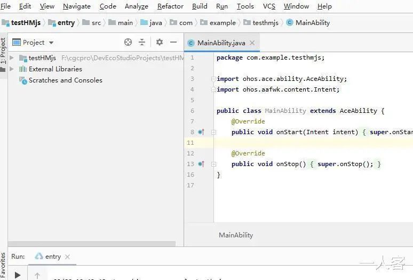Click java breadcrumb folder
This screenshot has height=280, width=413.
click(x=152, y=22)
